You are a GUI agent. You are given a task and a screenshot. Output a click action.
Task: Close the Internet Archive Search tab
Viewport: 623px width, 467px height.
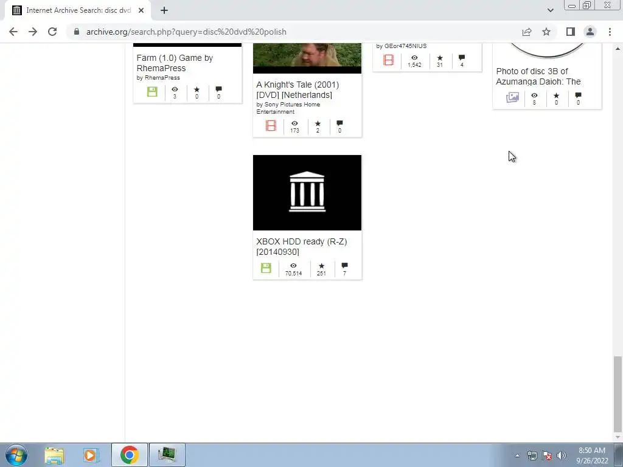click(141, 10)
